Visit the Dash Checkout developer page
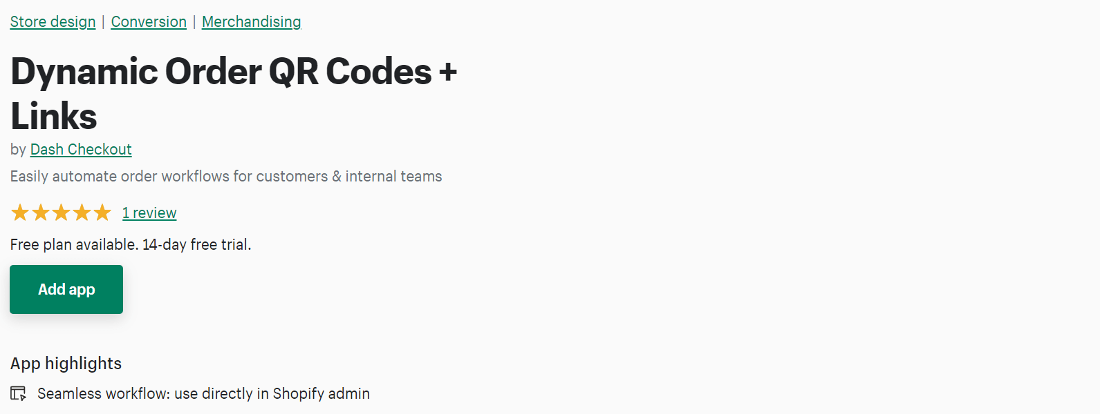The width and height of the screenshot is (1100, 414). (81, 150)
